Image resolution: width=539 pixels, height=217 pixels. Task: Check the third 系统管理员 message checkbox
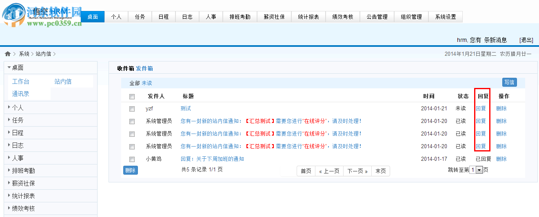click(x=132, y=147)
